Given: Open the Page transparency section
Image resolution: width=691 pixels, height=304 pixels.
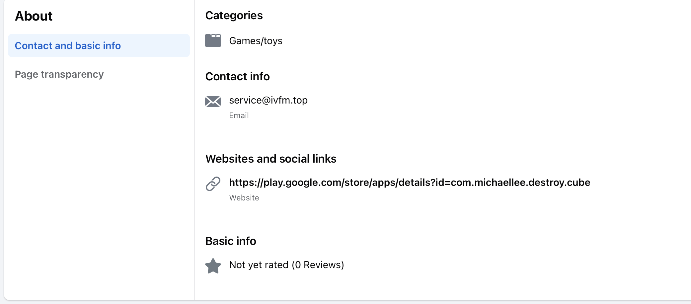Looking at the screenshot, I should click(x=59, y=74).
